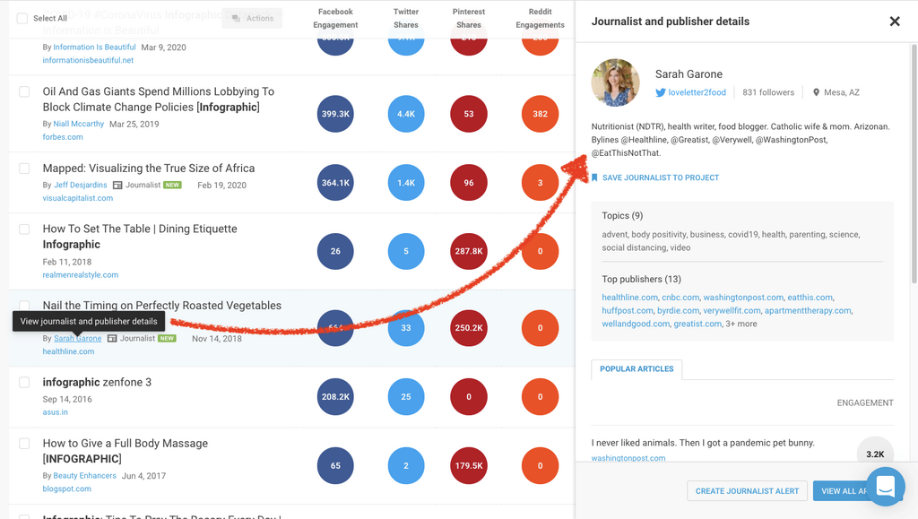Image resolution: width=918 pixels, height=519 pixels.
Task: Select checkbox for Mapped True Size of Africa
Action: point(24,169)
